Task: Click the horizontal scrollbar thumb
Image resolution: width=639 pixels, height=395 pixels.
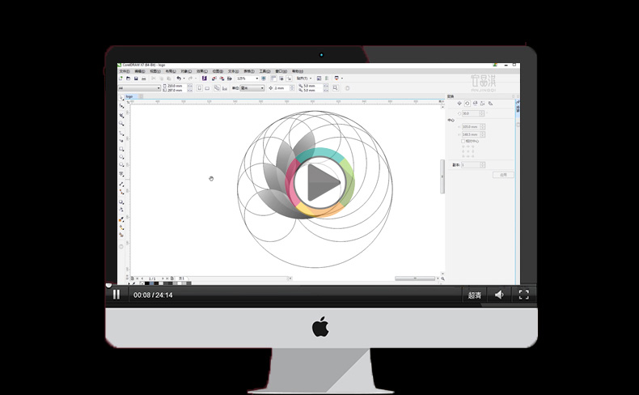Action: click(x=415, y=278)
